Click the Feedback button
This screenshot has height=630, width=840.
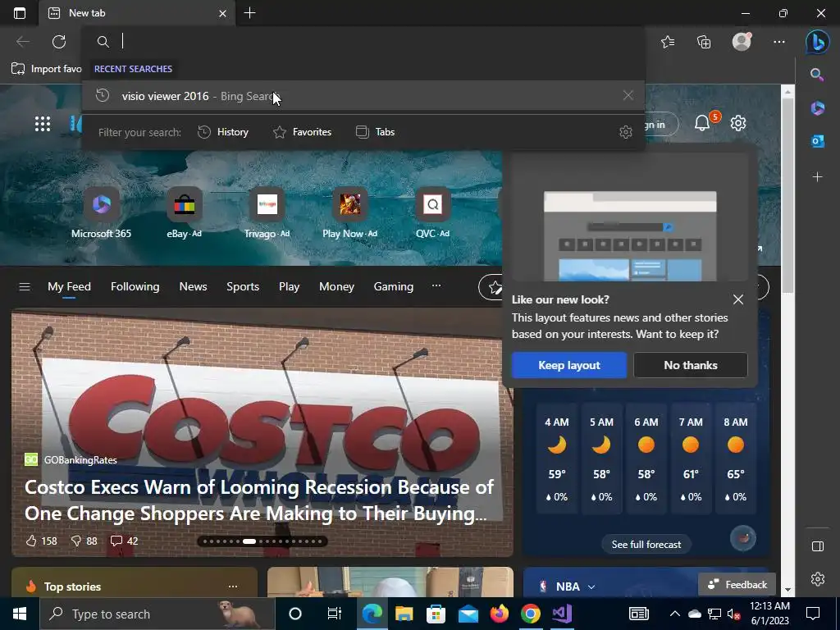point(737,584)
